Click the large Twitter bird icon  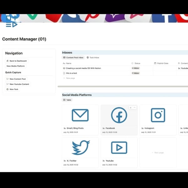tap(81, 148)
